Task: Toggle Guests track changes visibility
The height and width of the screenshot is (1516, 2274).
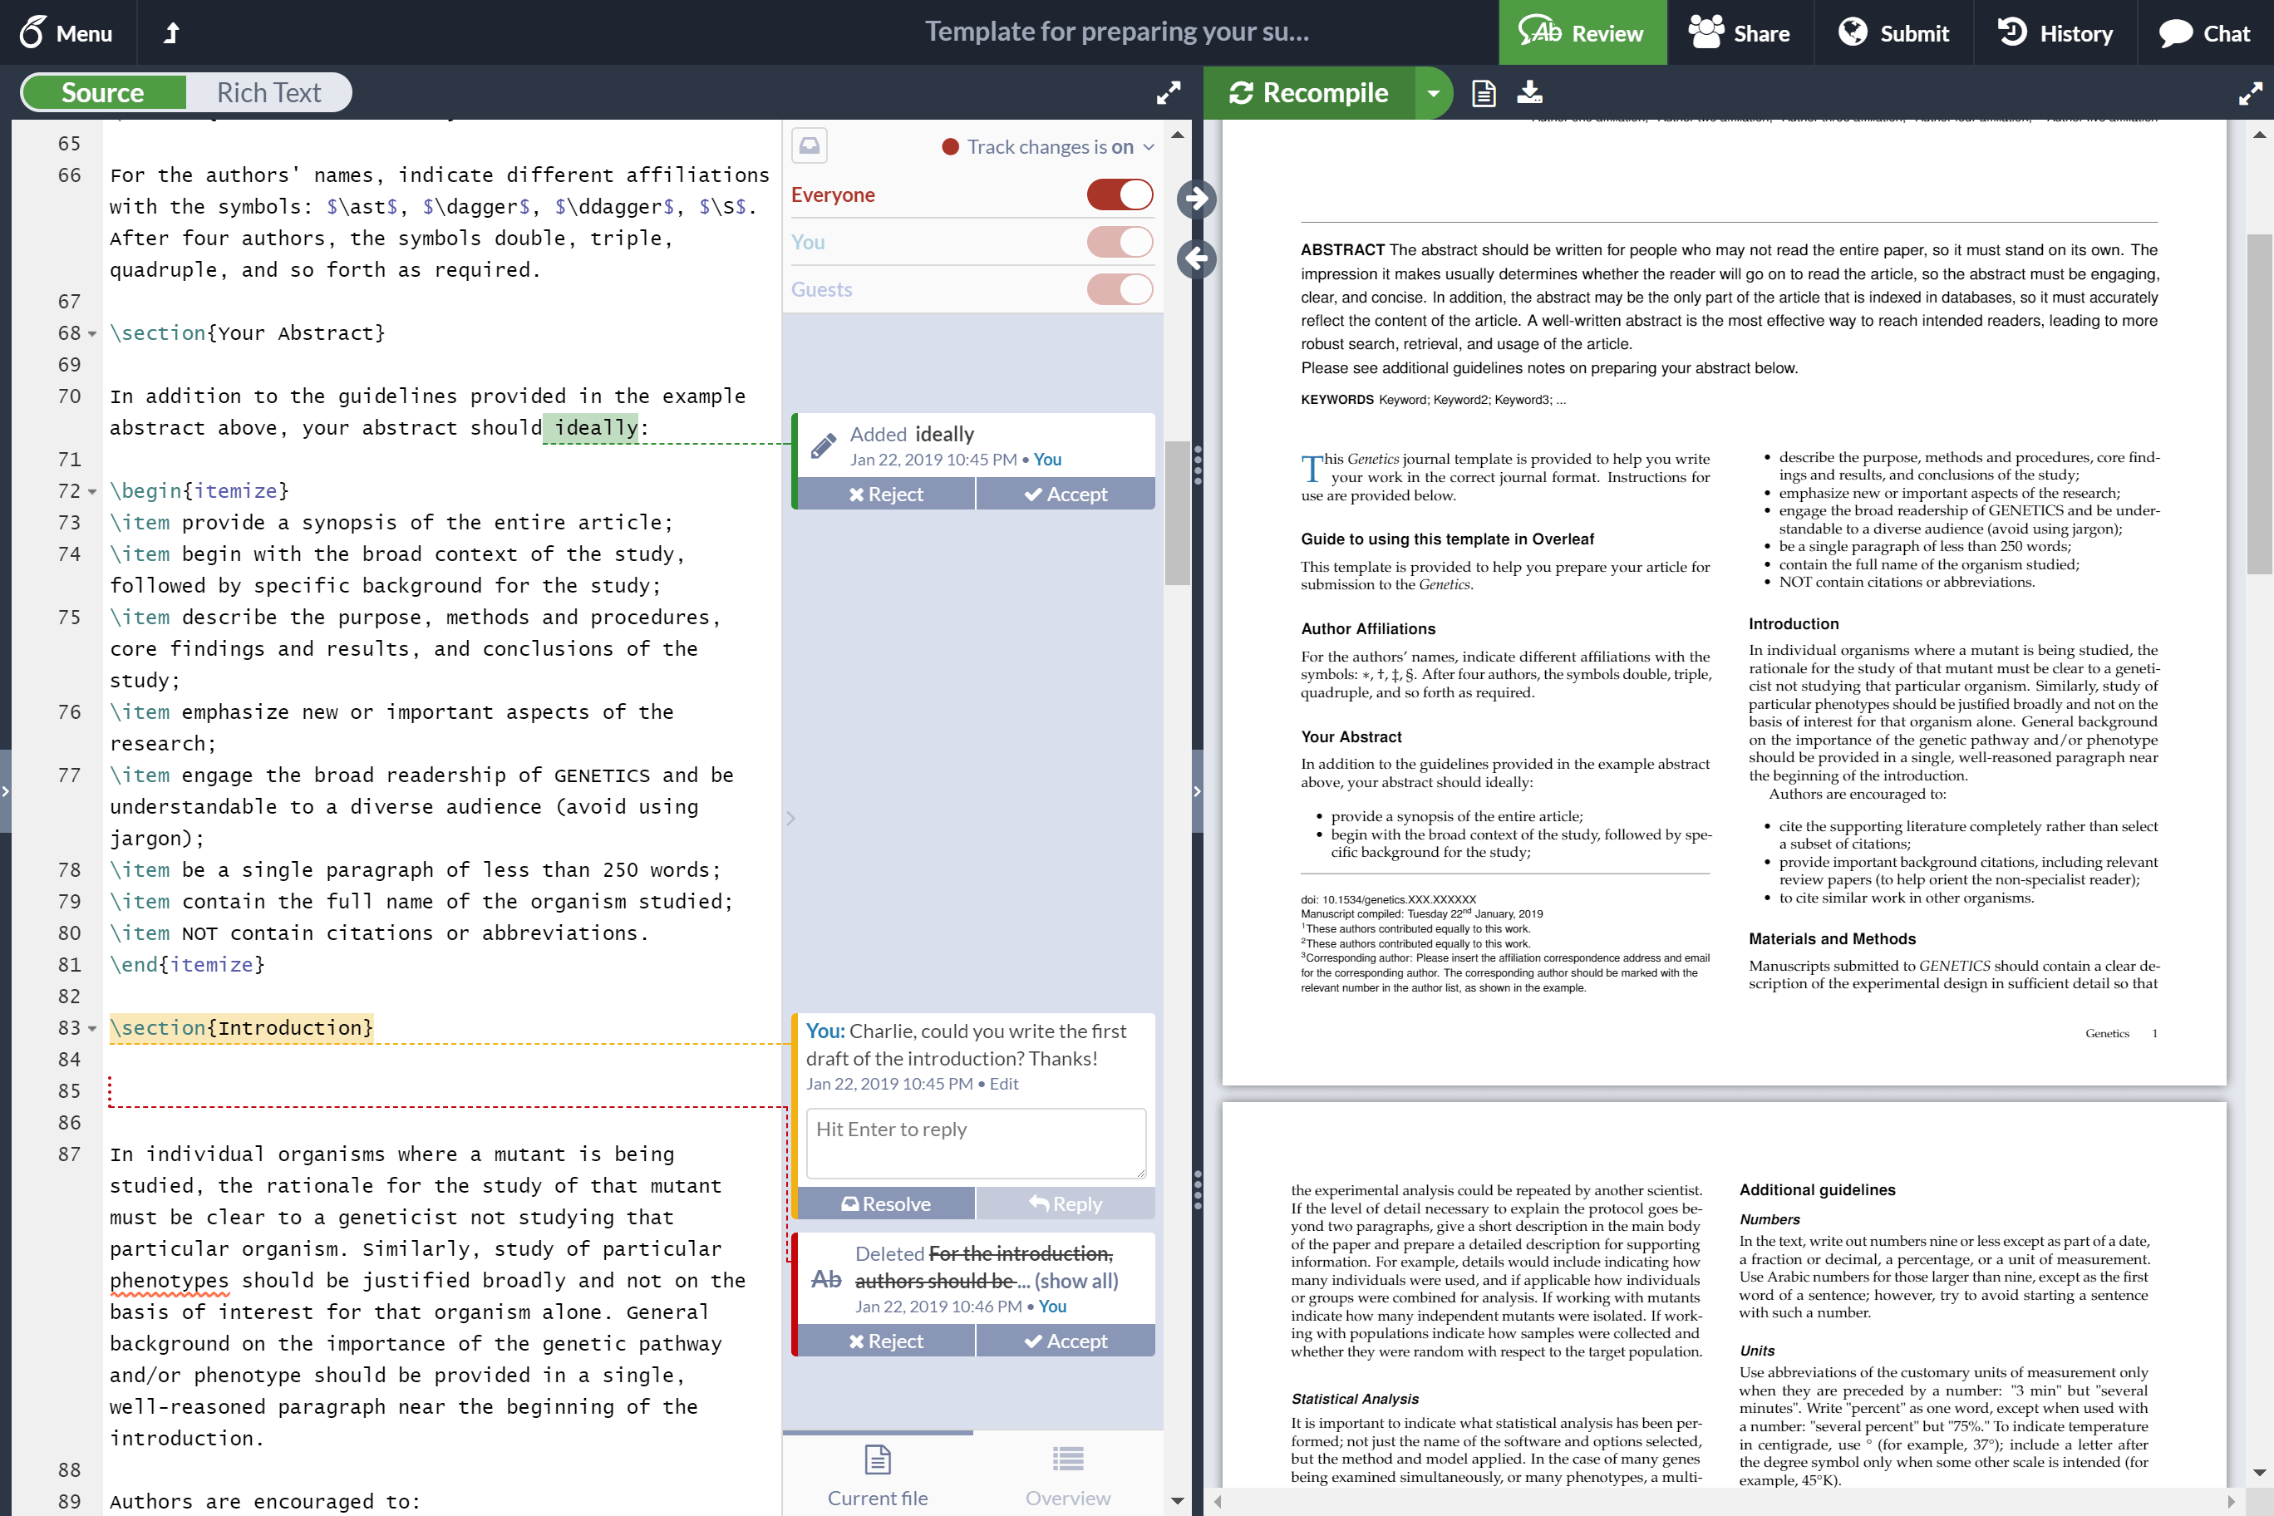Action: pyautogui.click(x=1122, y=288)
